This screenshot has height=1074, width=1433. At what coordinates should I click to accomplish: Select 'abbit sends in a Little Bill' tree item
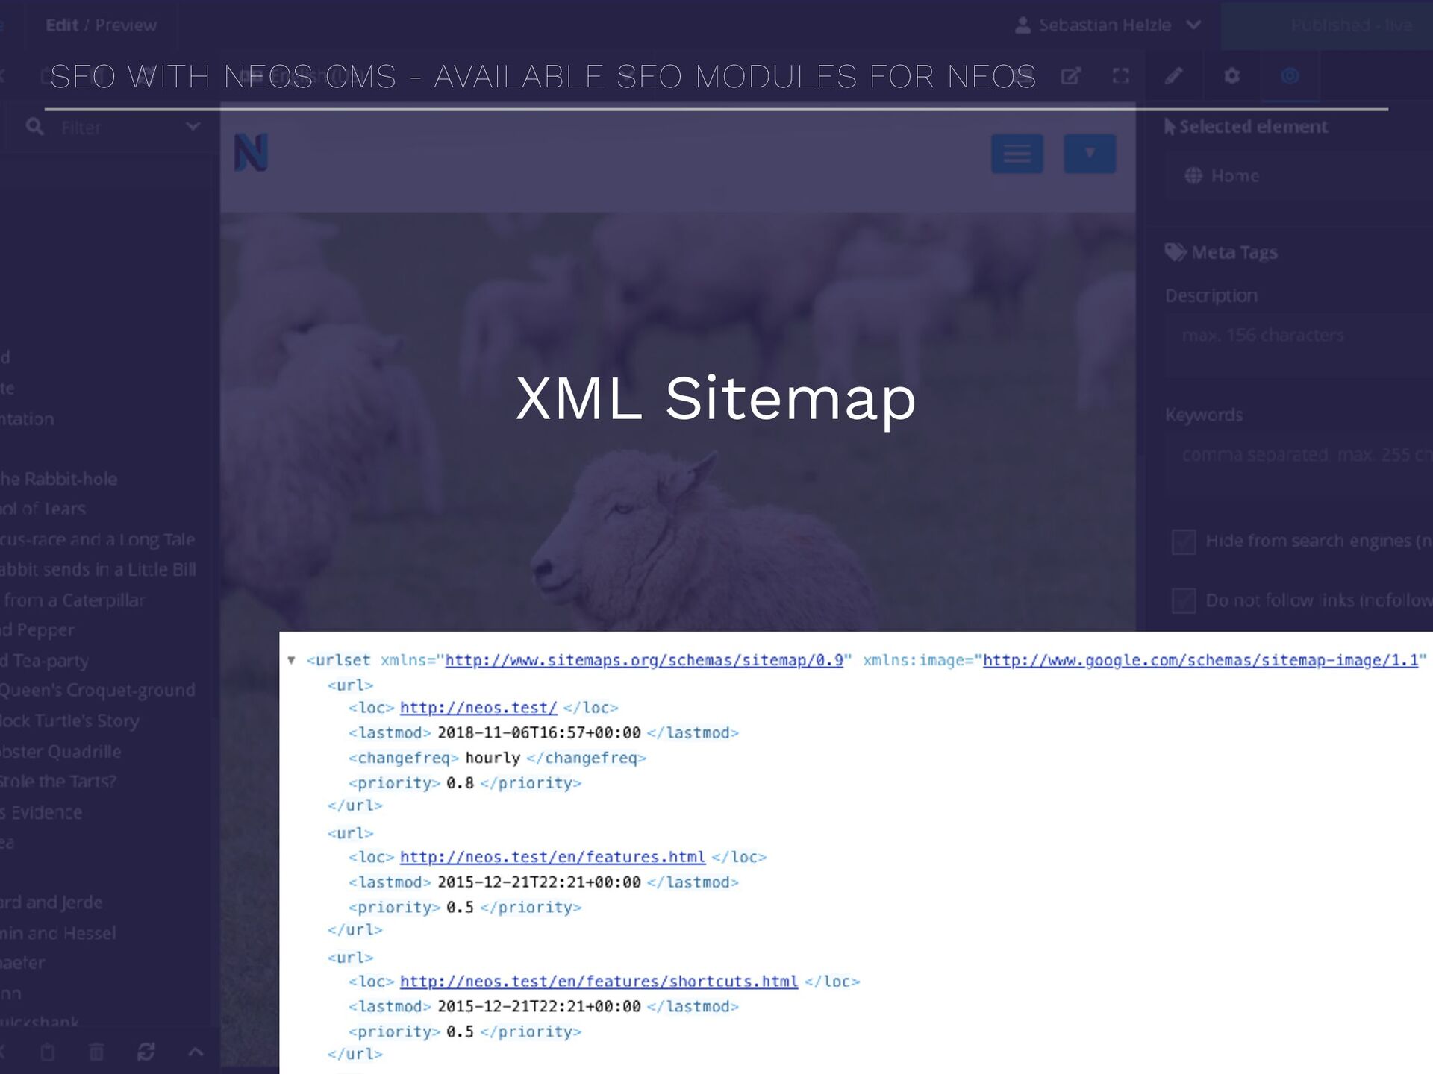coord(98,570)
